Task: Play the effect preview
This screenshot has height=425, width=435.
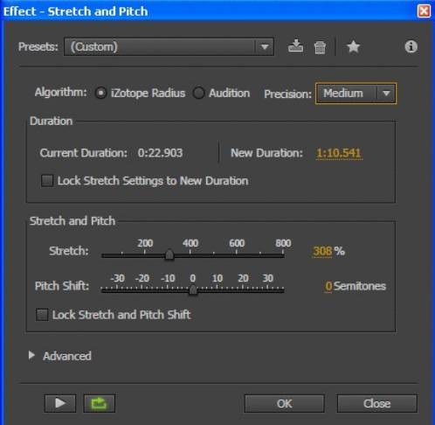Action: click(x=60, y=403)
